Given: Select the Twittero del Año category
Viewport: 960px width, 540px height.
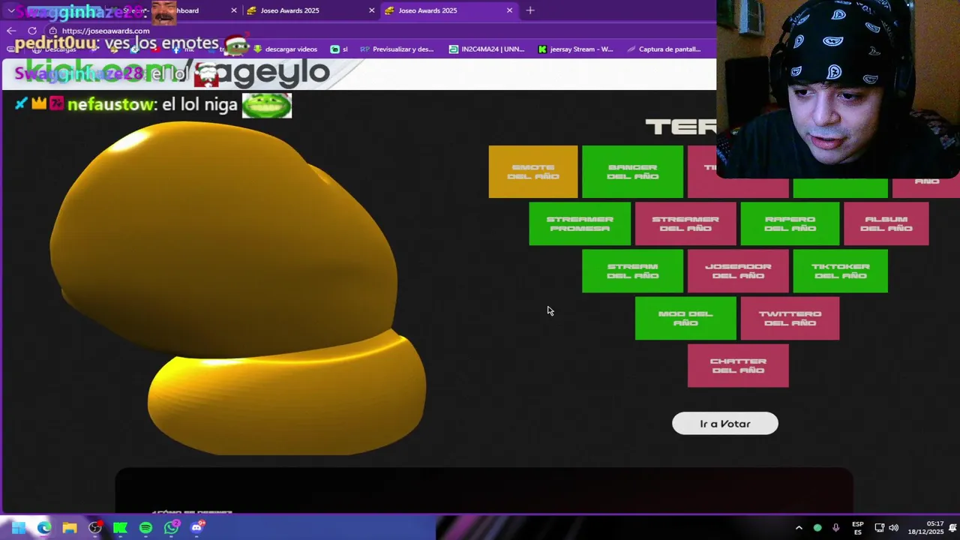Looking at the screenshot, I should (x=790, y=319).
